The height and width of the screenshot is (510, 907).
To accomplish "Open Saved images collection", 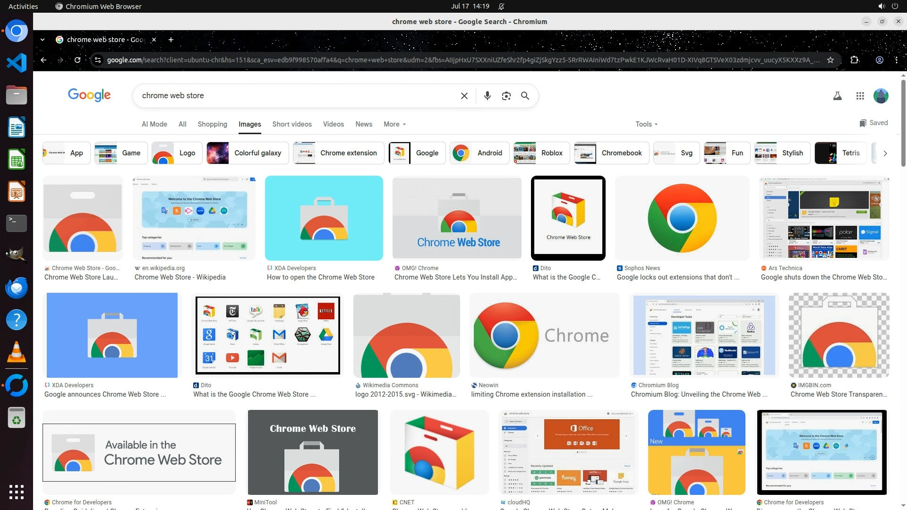I will [x=873, y=123].
